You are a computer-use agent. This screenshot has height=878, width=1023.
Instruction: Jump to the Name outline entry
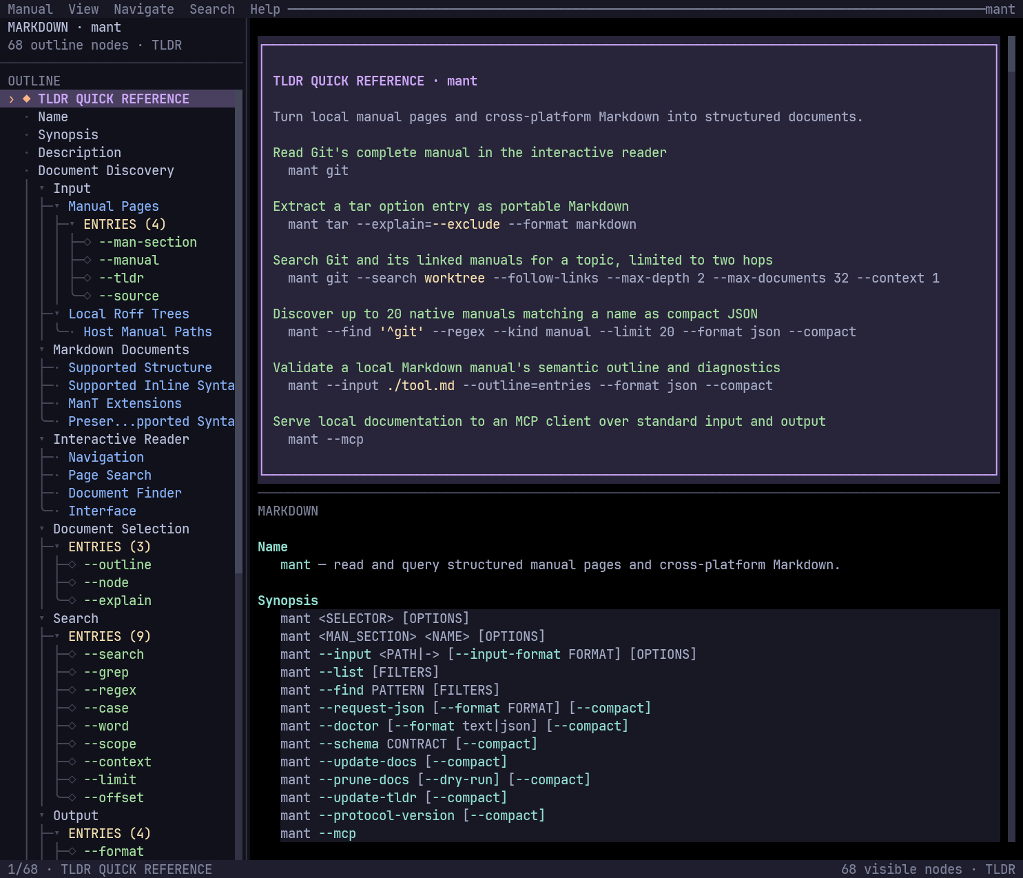53,116
